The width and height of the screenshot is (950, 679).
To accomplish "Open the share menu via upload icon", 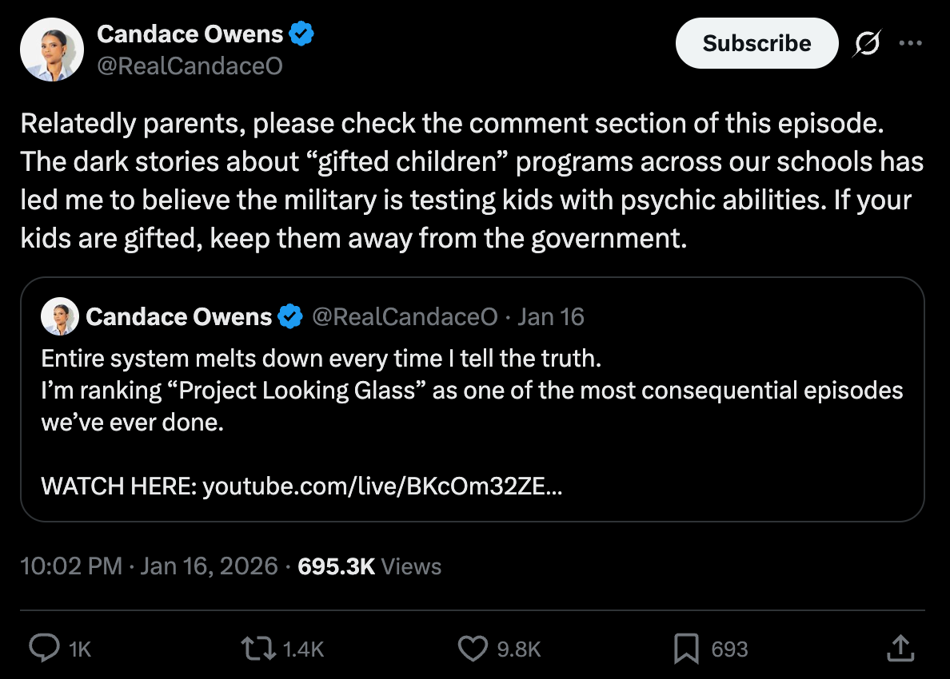I will (x=900, y=648).
